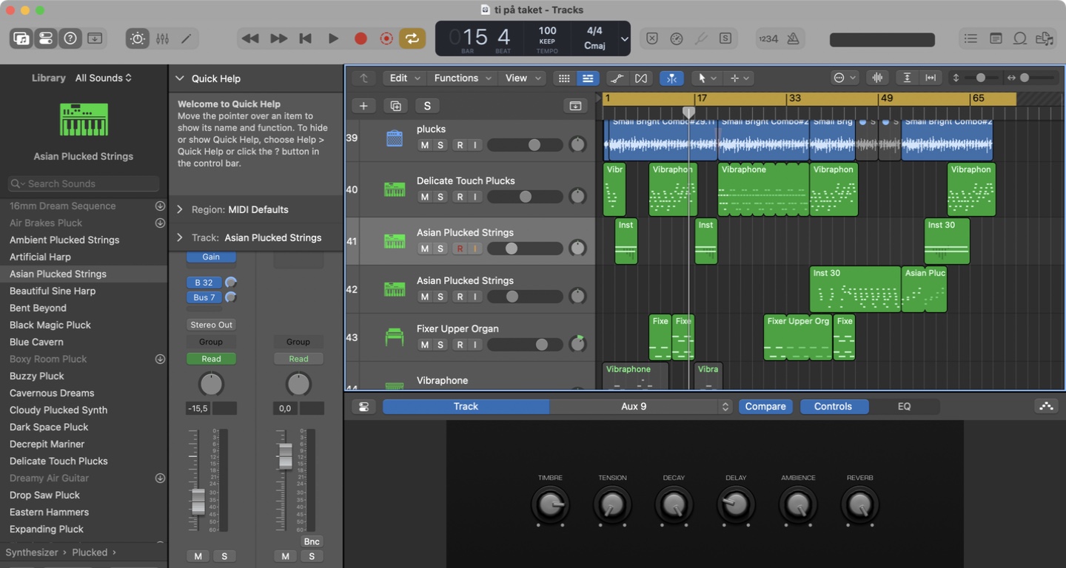The width and height of the screenshot is (1066, 568).
Task: Show automation in tracks area
Action: click(615, 78)
